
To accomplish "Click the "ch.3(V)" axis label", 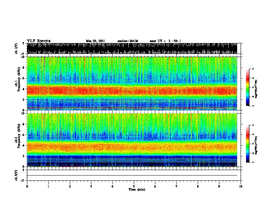I will tap(16, 175).
